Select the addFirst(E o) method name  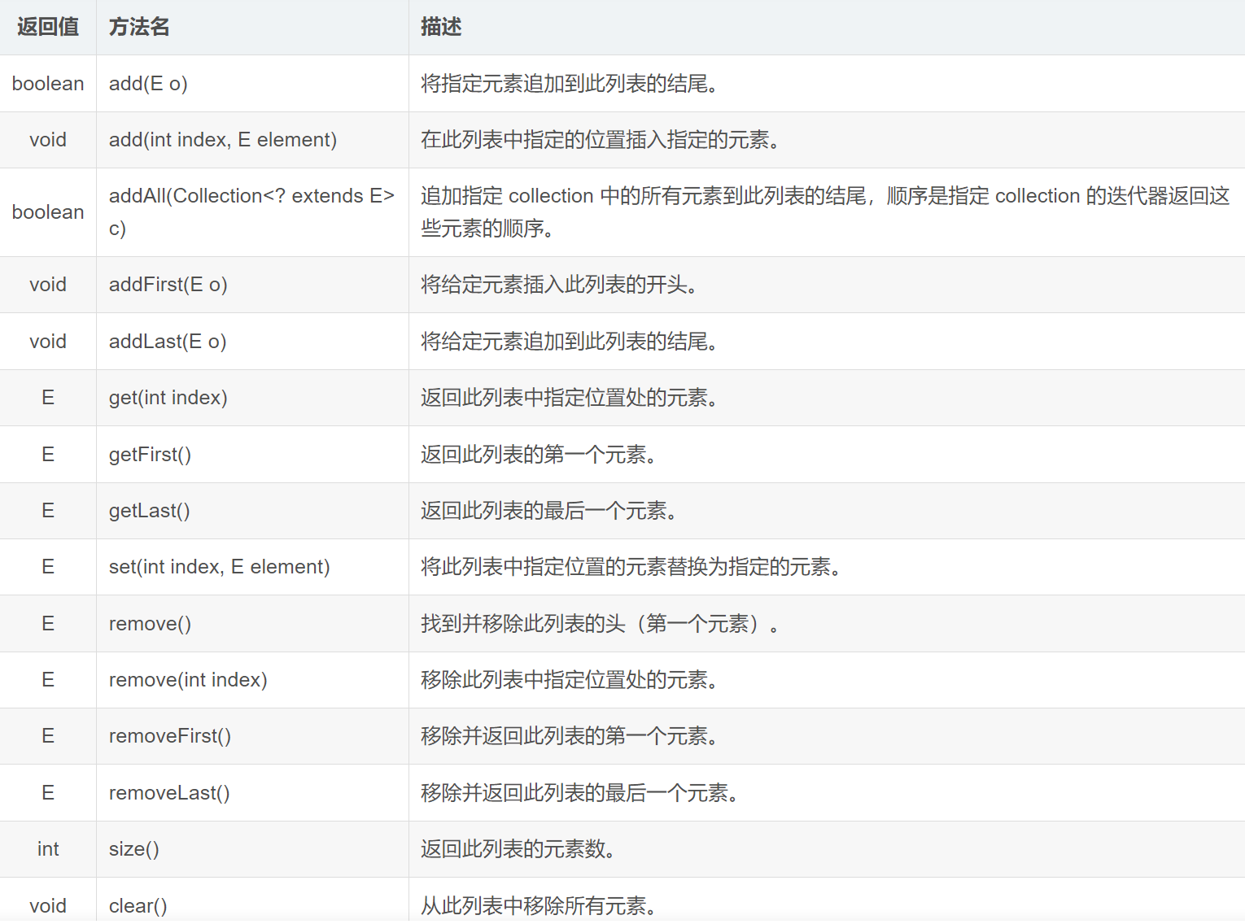[168, 285]
